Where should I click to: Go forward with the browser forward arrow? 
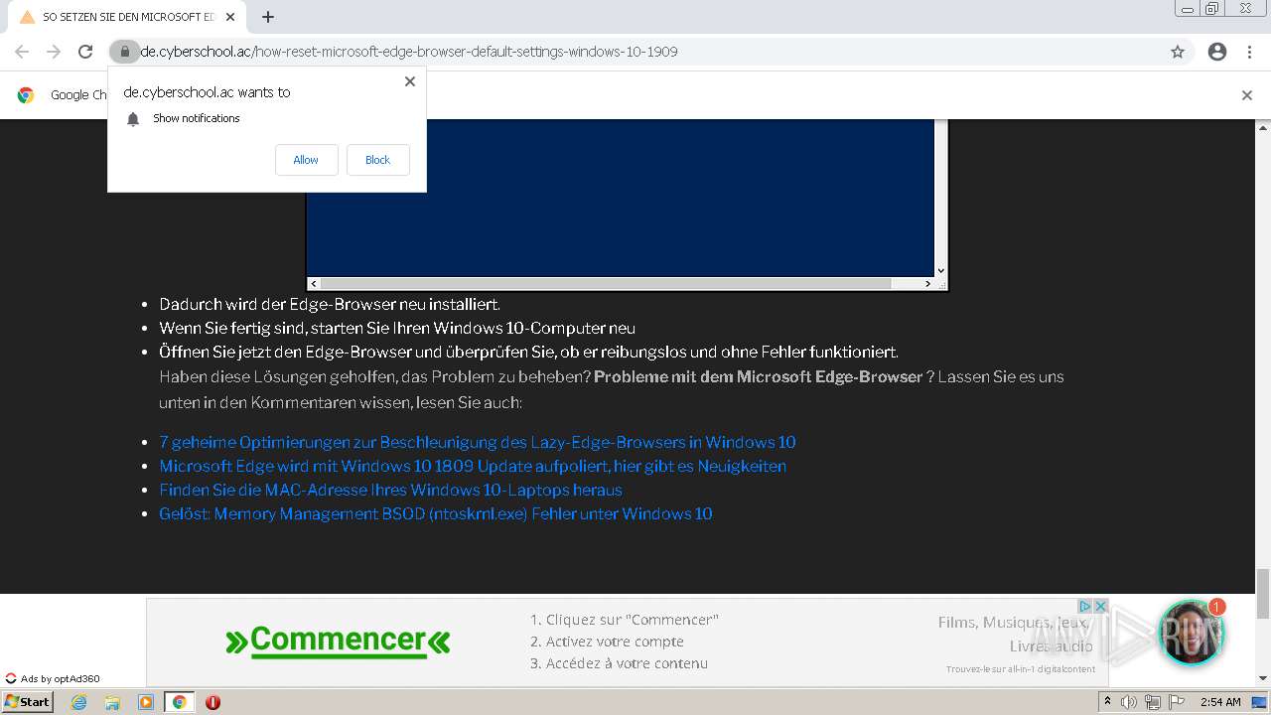tap(54, 52)
